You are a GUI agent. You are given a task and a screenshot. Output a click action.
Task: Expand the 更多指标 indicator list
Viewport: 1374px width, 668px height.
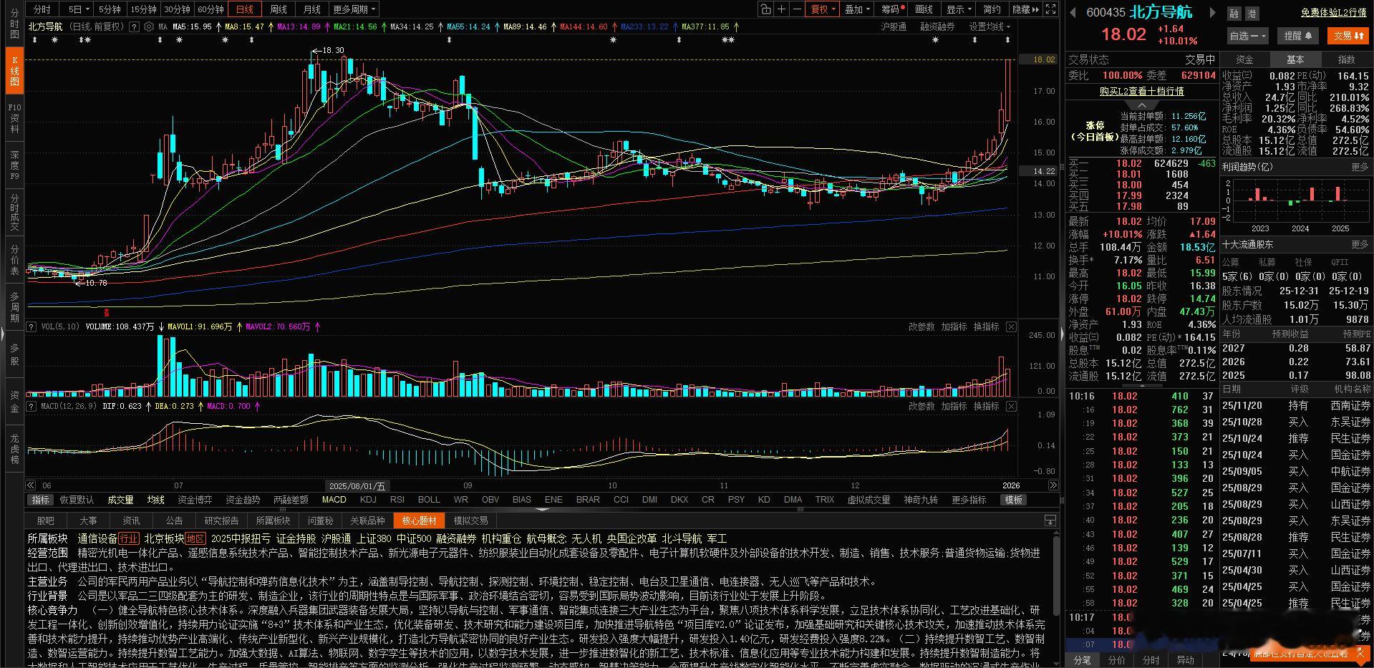pos(968,500)
